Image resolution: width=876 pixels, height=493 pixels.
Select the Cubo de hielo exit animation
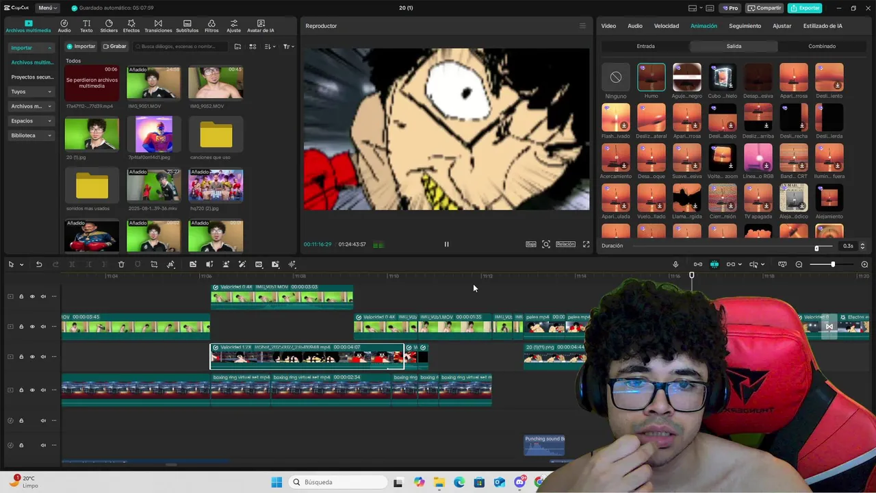pos(722,81)
